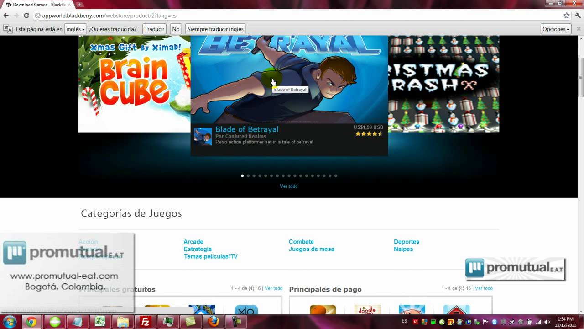Click the Blade of Betrayal star rating
Screen dimensions: 584x329
coord(369,134)
